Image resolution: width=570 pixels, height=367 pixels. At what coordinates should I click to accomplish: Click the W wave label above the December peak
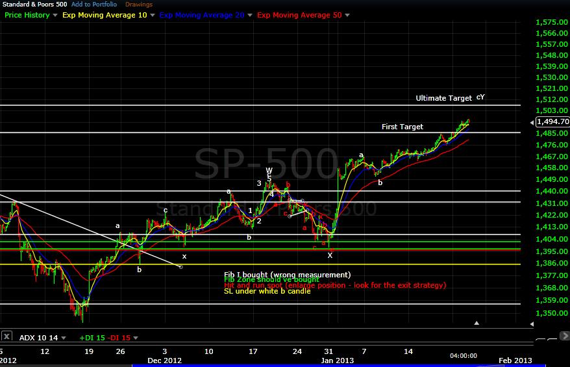269,170
